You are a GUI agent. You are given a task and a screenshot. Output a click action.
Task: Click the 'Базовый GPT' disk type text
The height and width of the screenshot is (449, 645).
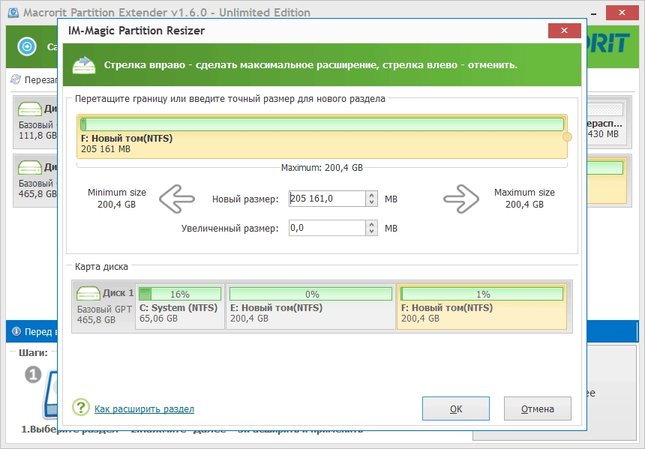pyautogui.click(x=104, y=309)
